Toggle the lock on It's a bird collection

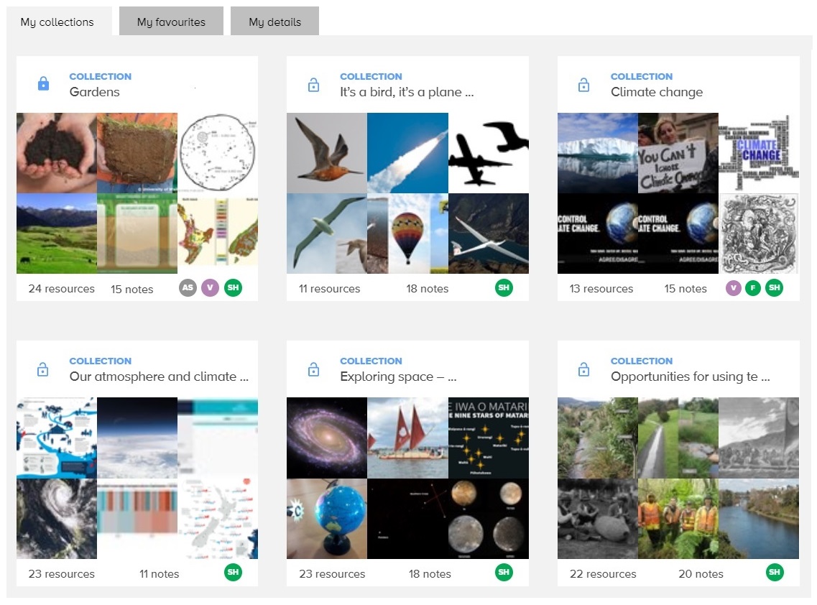pyautogui.click(x=313, y=84)
